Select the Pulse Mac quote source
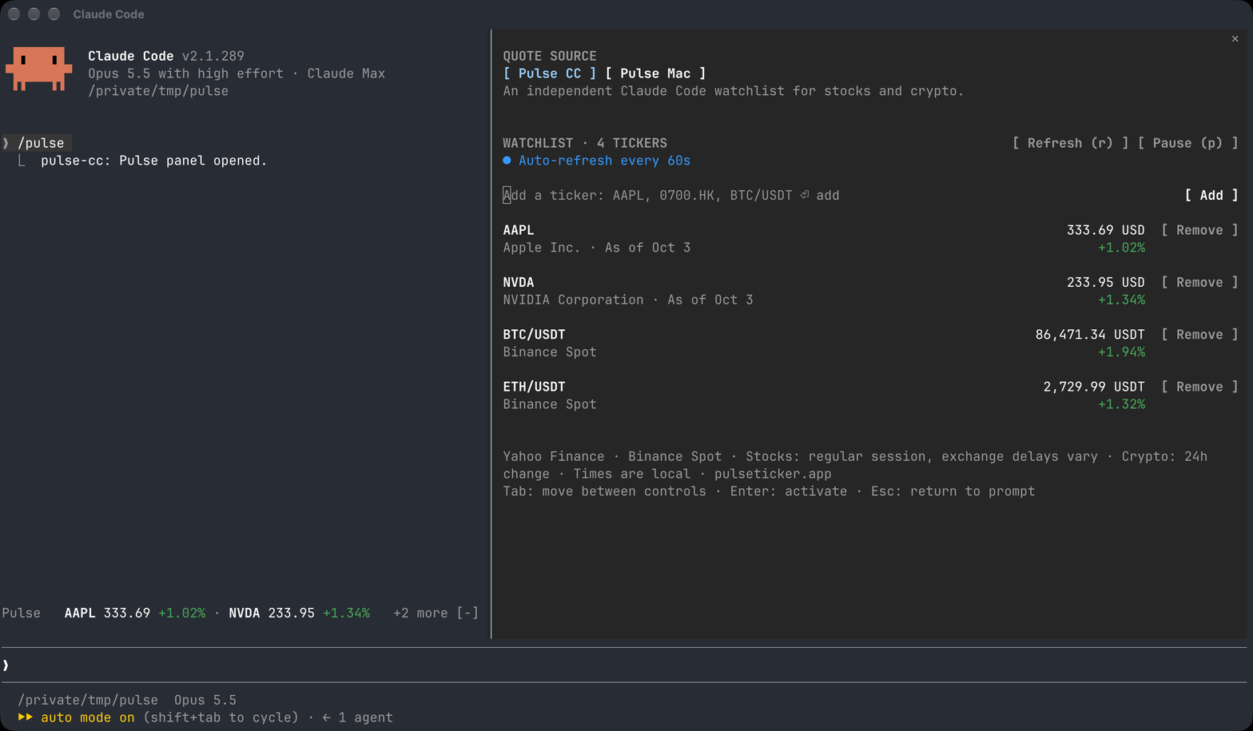 click(x=655, y=73)
